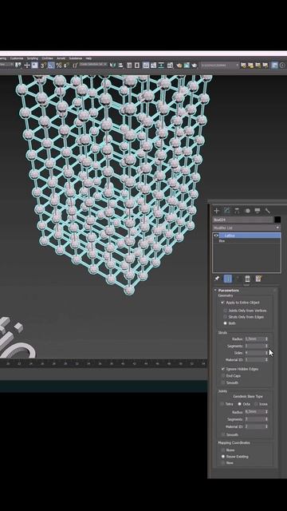Select Icosa geodesic base type

click(256, 404)
